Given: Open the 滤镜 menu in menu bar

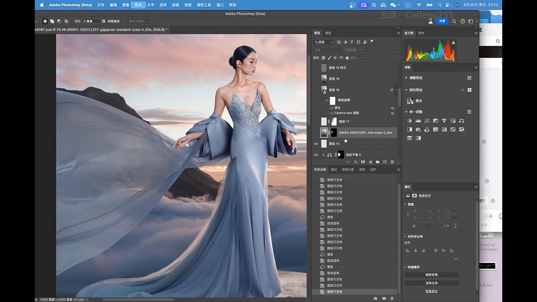Looking at the screenshot, I should (x=175, y=5).
